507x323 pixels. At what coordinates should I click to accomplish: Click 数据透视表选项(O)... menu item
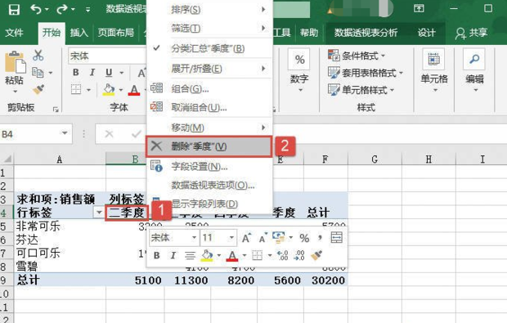point(209,185)
